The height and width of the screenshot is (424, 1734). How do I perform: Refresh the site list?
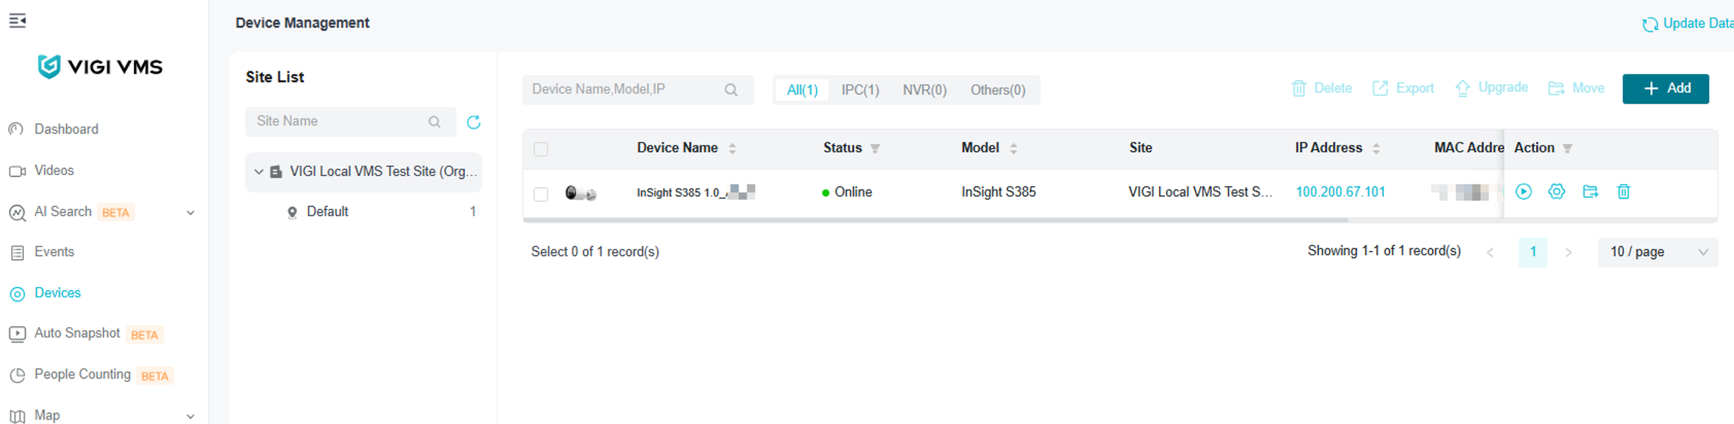(474, 122)
